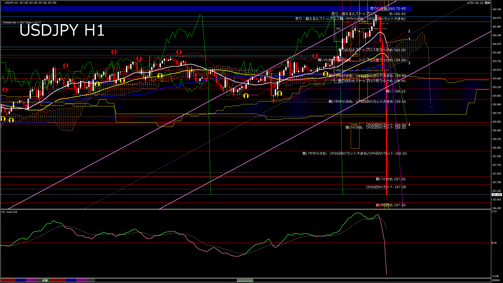Select forecast wave label 2

pyautogui.click(x=409, y=31)
